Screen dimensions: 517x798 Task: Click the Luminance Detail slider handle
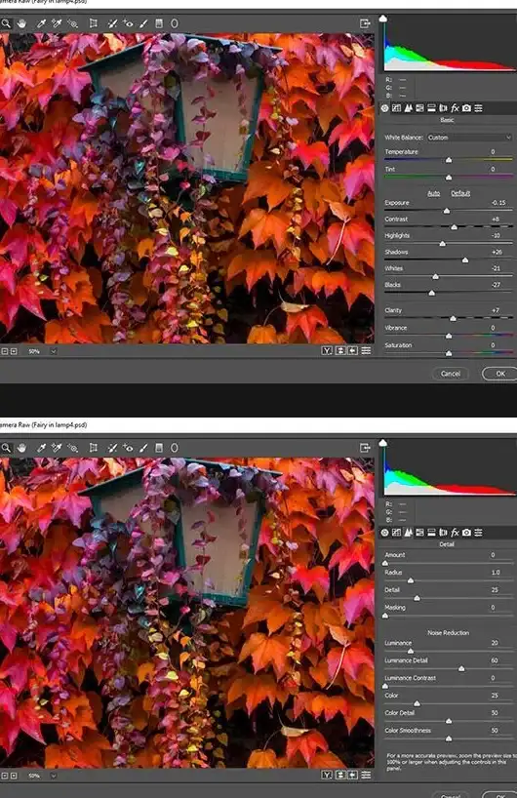tap(461, 668)
